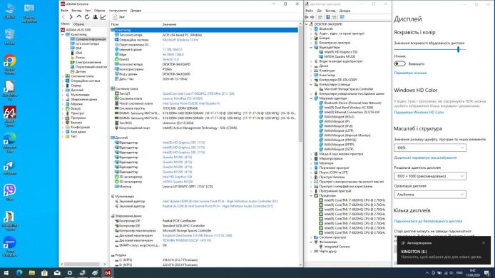Click the Up arrow in AIDA64 toolbar

pyautogui.click(x=79, y=17)
